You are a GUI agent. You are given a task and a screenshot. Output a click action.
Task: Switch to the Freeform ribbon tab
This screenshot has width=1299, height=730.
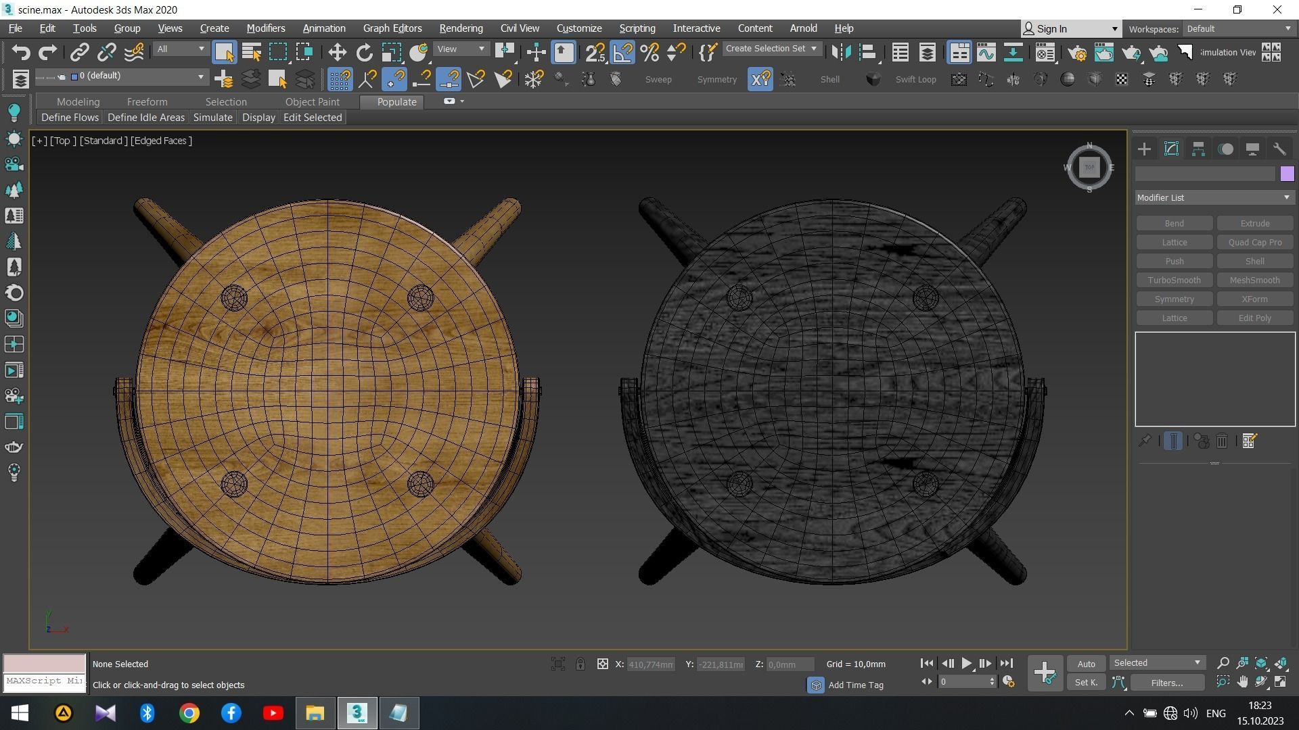click(x=147, y=101)
